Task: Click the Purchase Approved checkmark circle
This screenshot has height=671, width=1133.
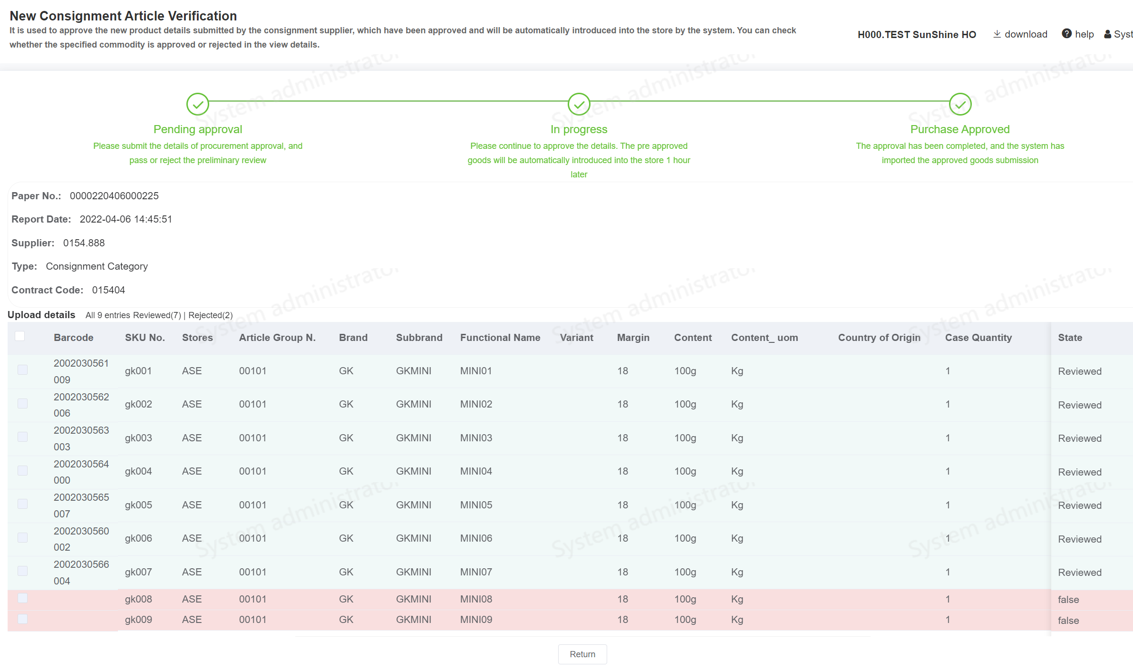Action: point(960,104)
